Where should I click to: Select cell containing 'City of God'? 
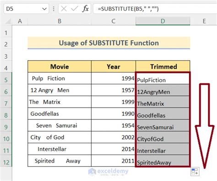tap(60, 137)
